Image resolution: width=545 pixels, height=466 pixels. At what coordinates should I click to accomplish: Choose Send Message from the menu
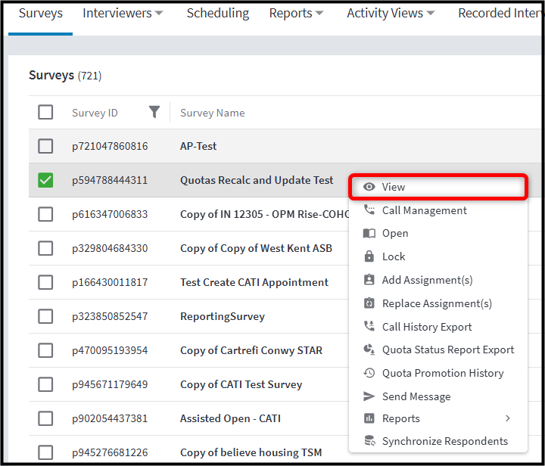coord(438,396)
